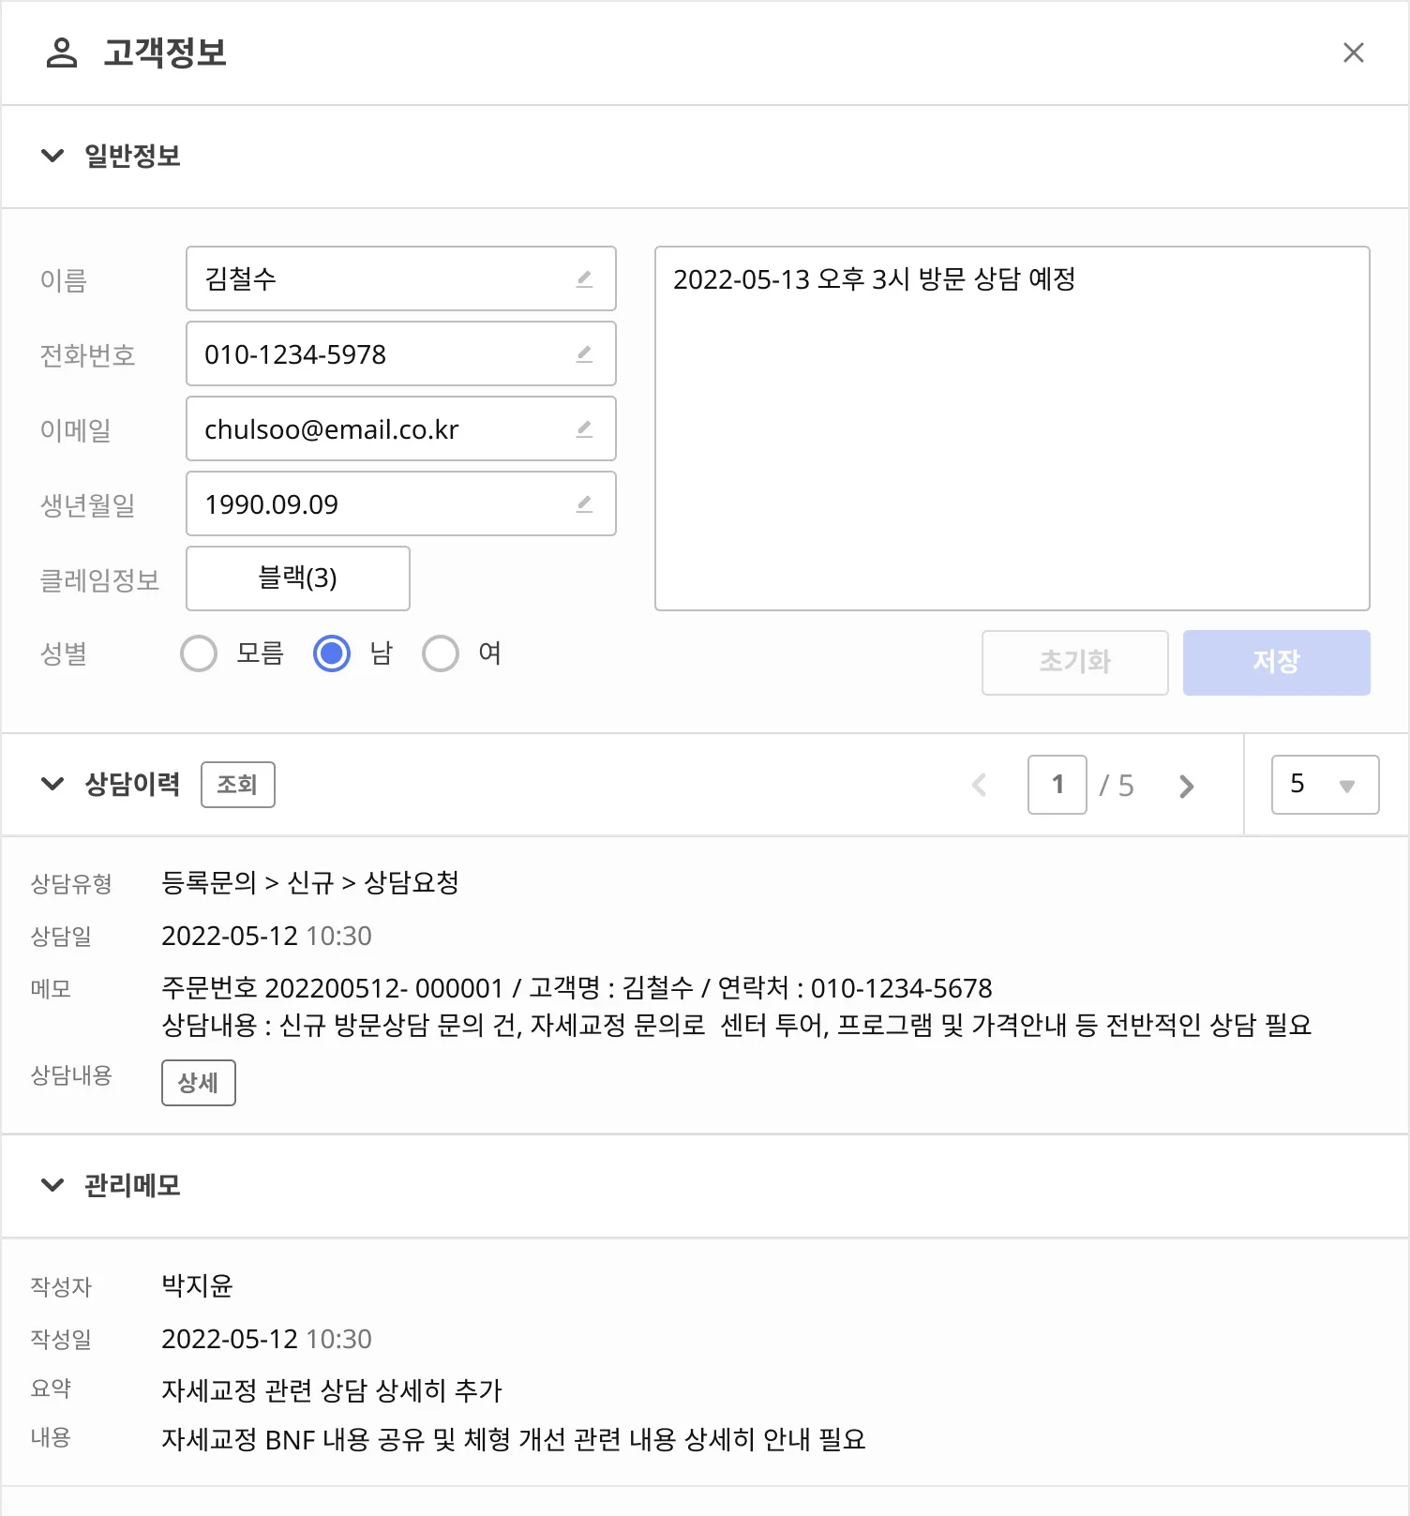
Task: Click the 조회 button
Action: [x=237, y=785]
